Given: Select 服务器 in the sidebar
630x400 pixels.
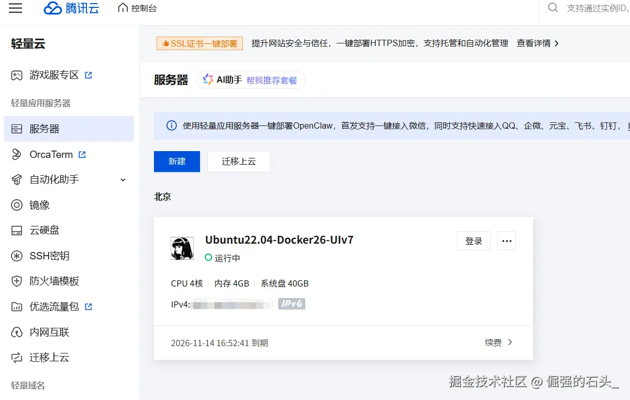Looking at the screenshot, I should [x=69, y=129].
